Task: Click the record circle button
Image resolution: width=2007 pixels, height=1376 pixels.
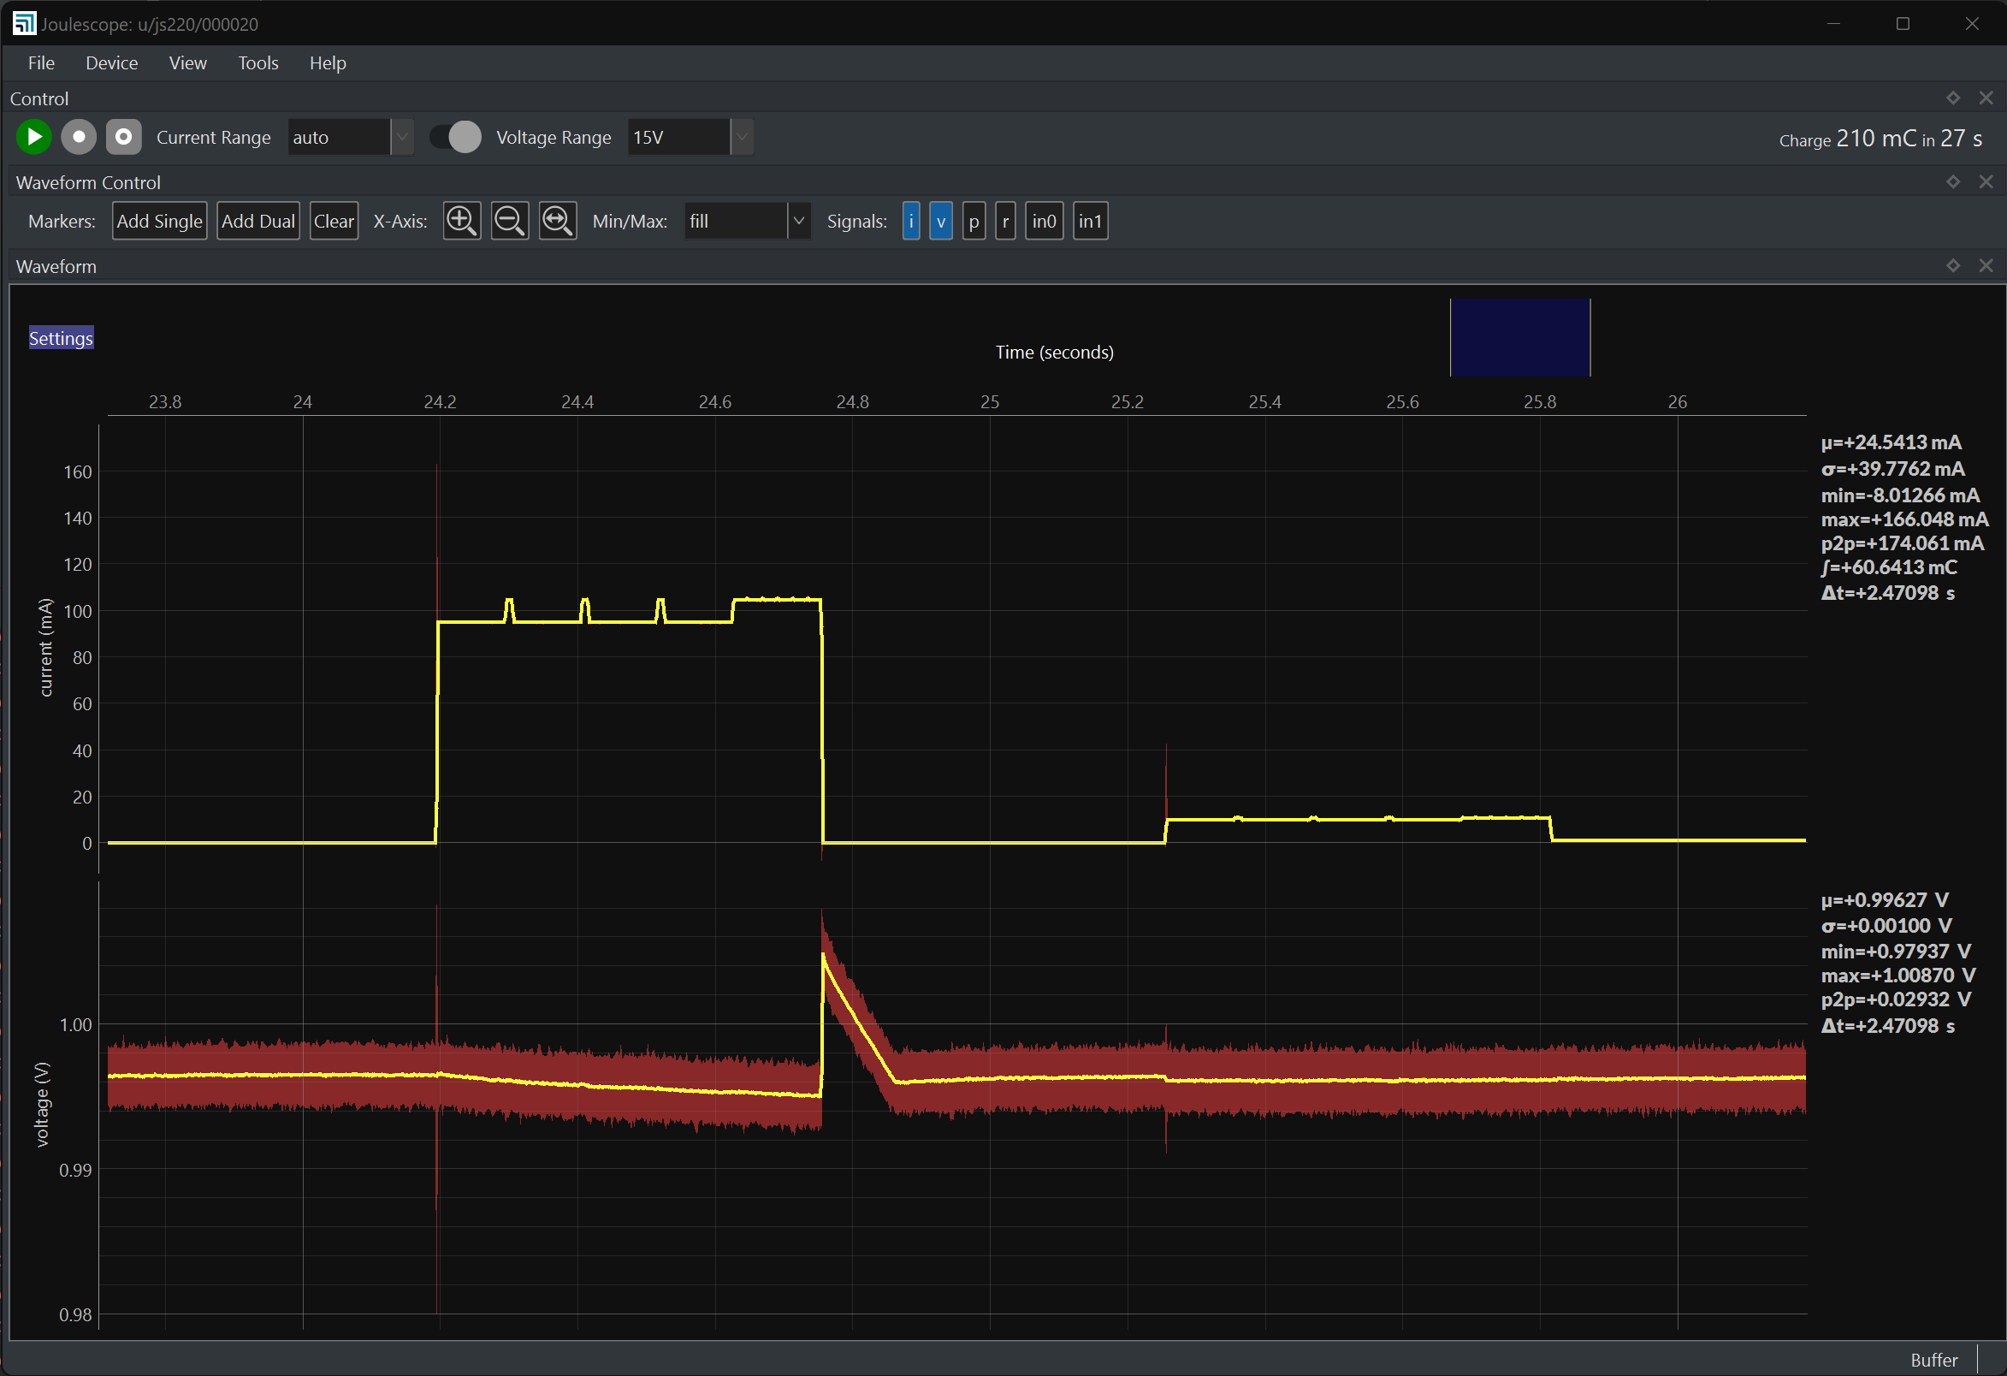Action: 79,137
